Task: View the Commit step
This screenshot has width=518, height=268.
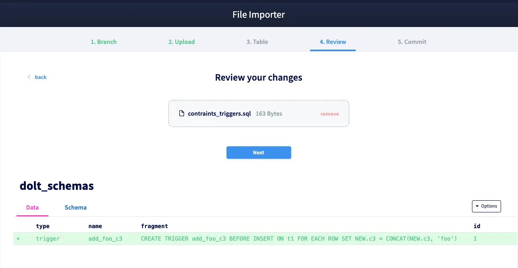Action: click(x=412, y=42)
